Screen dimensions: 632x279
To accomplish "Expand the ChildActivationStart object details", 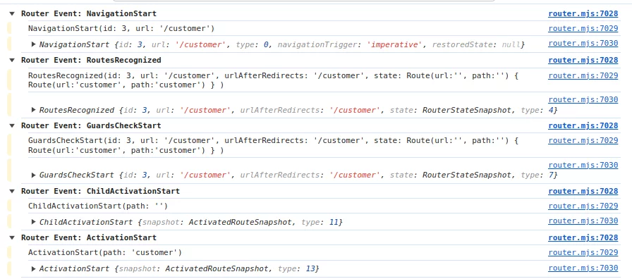I will 34,222.
